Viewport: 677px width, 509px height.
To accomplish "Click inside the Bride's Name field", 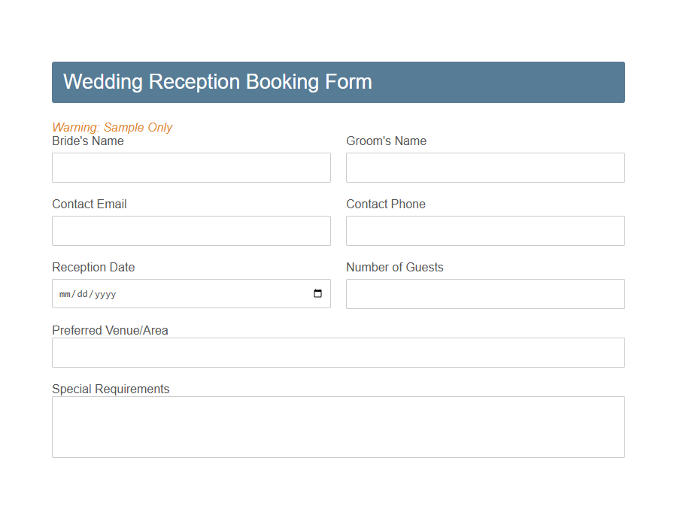I will coord(191,167).
